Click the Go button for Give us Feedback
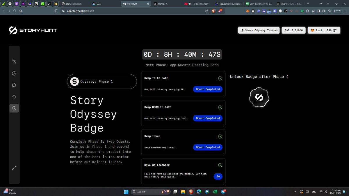349x196 pixels. pos(218,176)
